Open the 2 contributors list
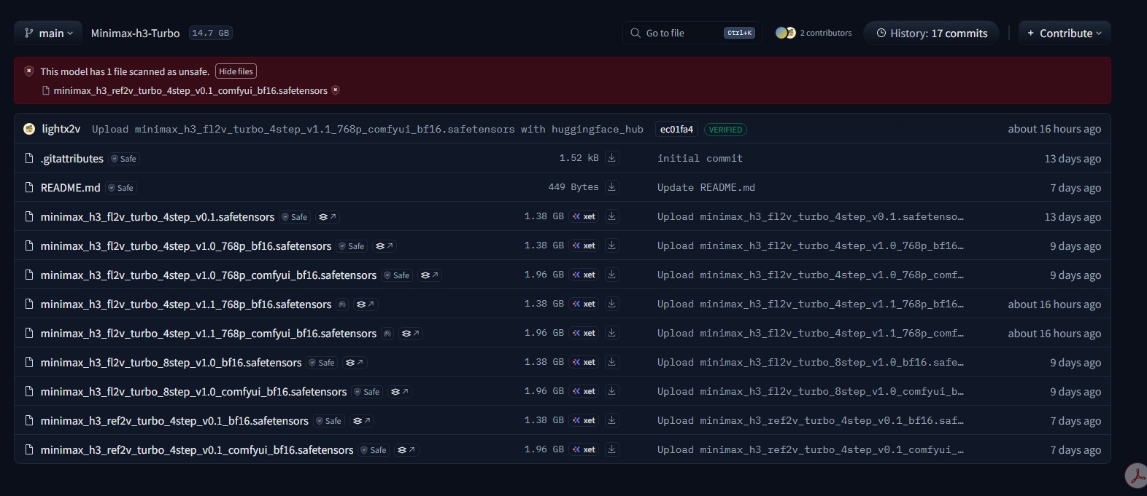Viewport: 1147px width, 496px height. point(814,33)
